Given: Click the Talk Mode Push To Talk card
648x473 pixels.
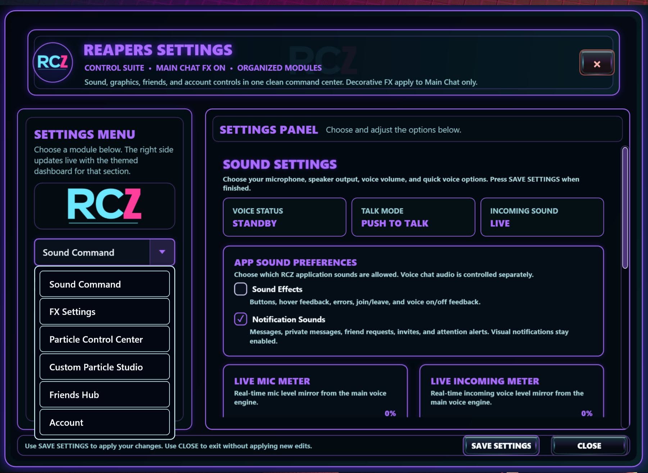Looking at the screenshot, I should click(413, 217).
